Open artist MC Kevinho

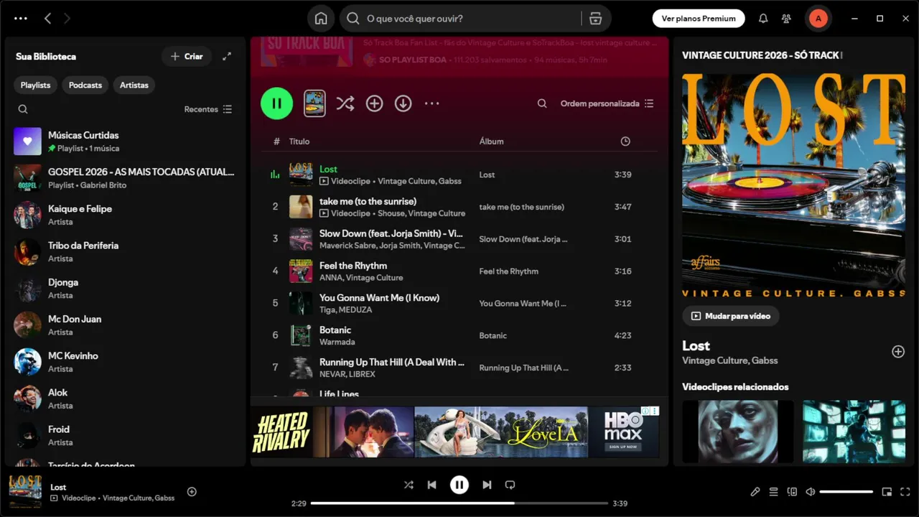tap(126, 362)
